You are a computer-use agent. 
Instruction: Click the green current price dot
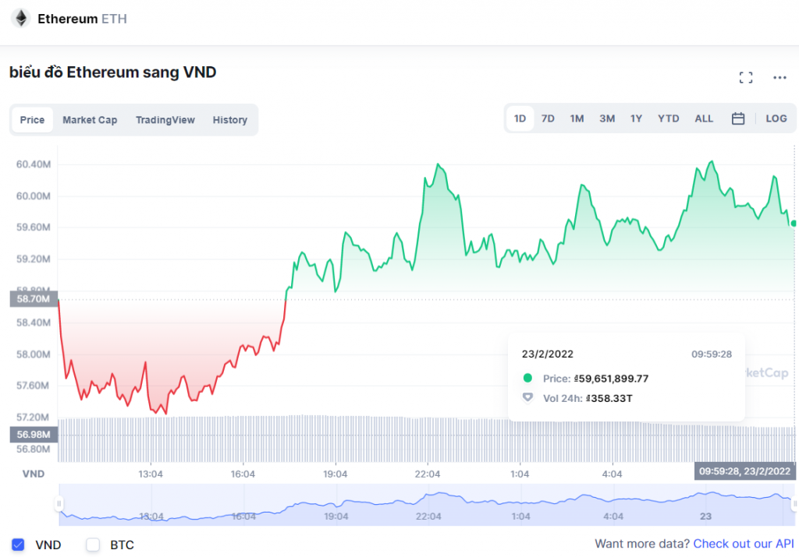click(794, 224)
